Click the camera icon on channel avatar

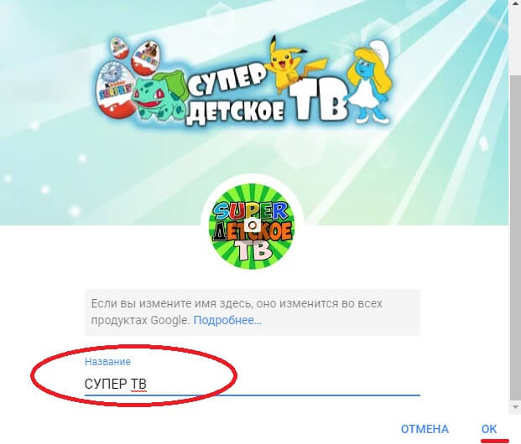[x=253, y=225]
